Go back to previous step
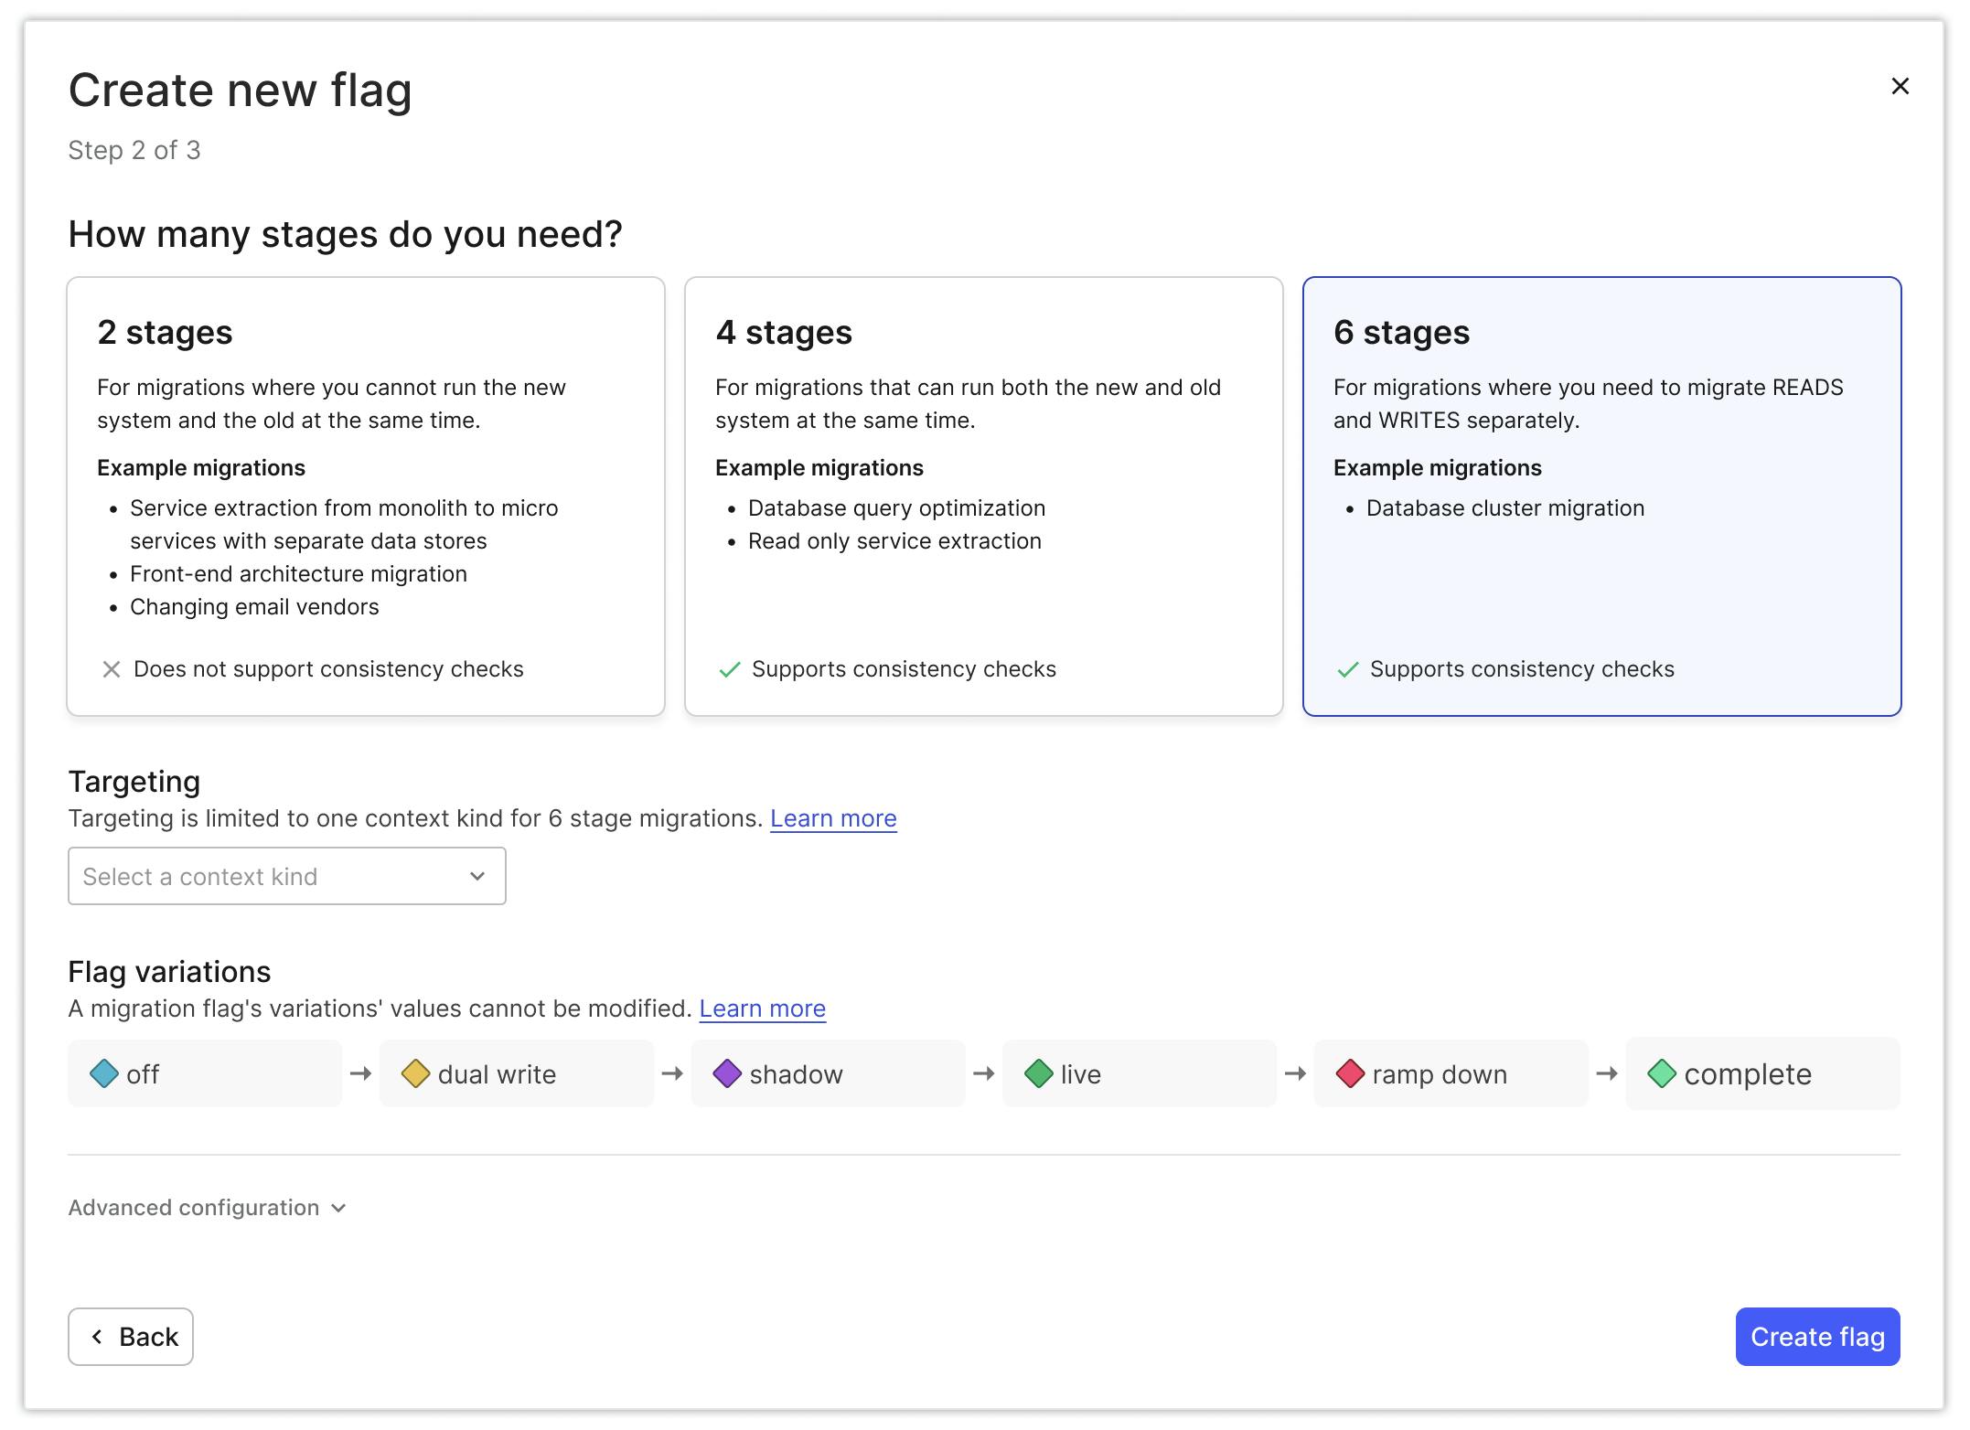 click(131, 1337)
